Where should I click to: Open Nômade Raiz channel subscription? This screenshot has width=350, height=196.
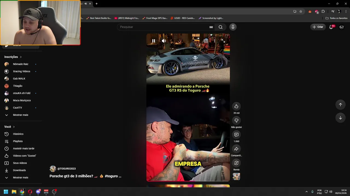coord(21,64)
